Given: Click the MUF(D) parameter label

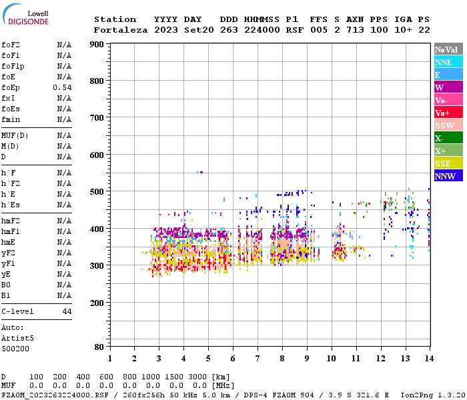Looking at the screenshot, I should pos(14,135).
